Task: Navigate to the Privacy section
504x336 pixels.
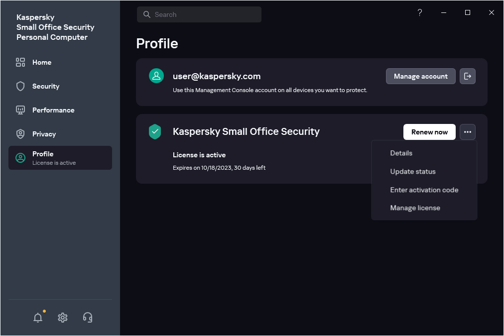Action: pos(44,134)
